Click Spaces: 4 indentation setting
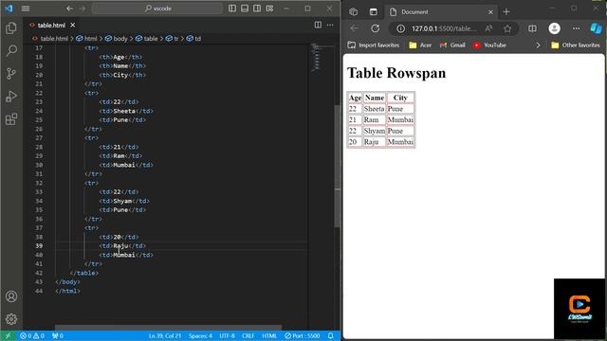 pyautogui.click(x=200, y=335)
